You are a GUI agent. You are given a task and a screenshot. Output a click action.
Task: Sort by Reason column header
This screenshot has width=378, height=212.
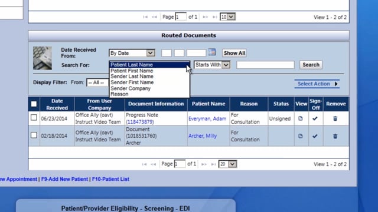tap(249, 104)
